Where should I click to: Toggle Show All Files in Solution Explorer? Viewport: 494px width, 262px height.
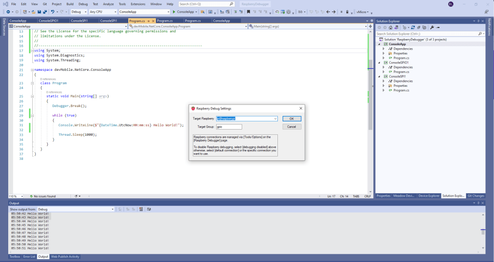425,27
